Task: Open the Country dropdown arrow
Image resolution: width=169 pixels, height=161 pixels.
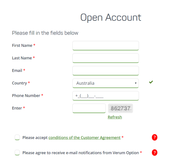Action: click(x=135, y=83)
